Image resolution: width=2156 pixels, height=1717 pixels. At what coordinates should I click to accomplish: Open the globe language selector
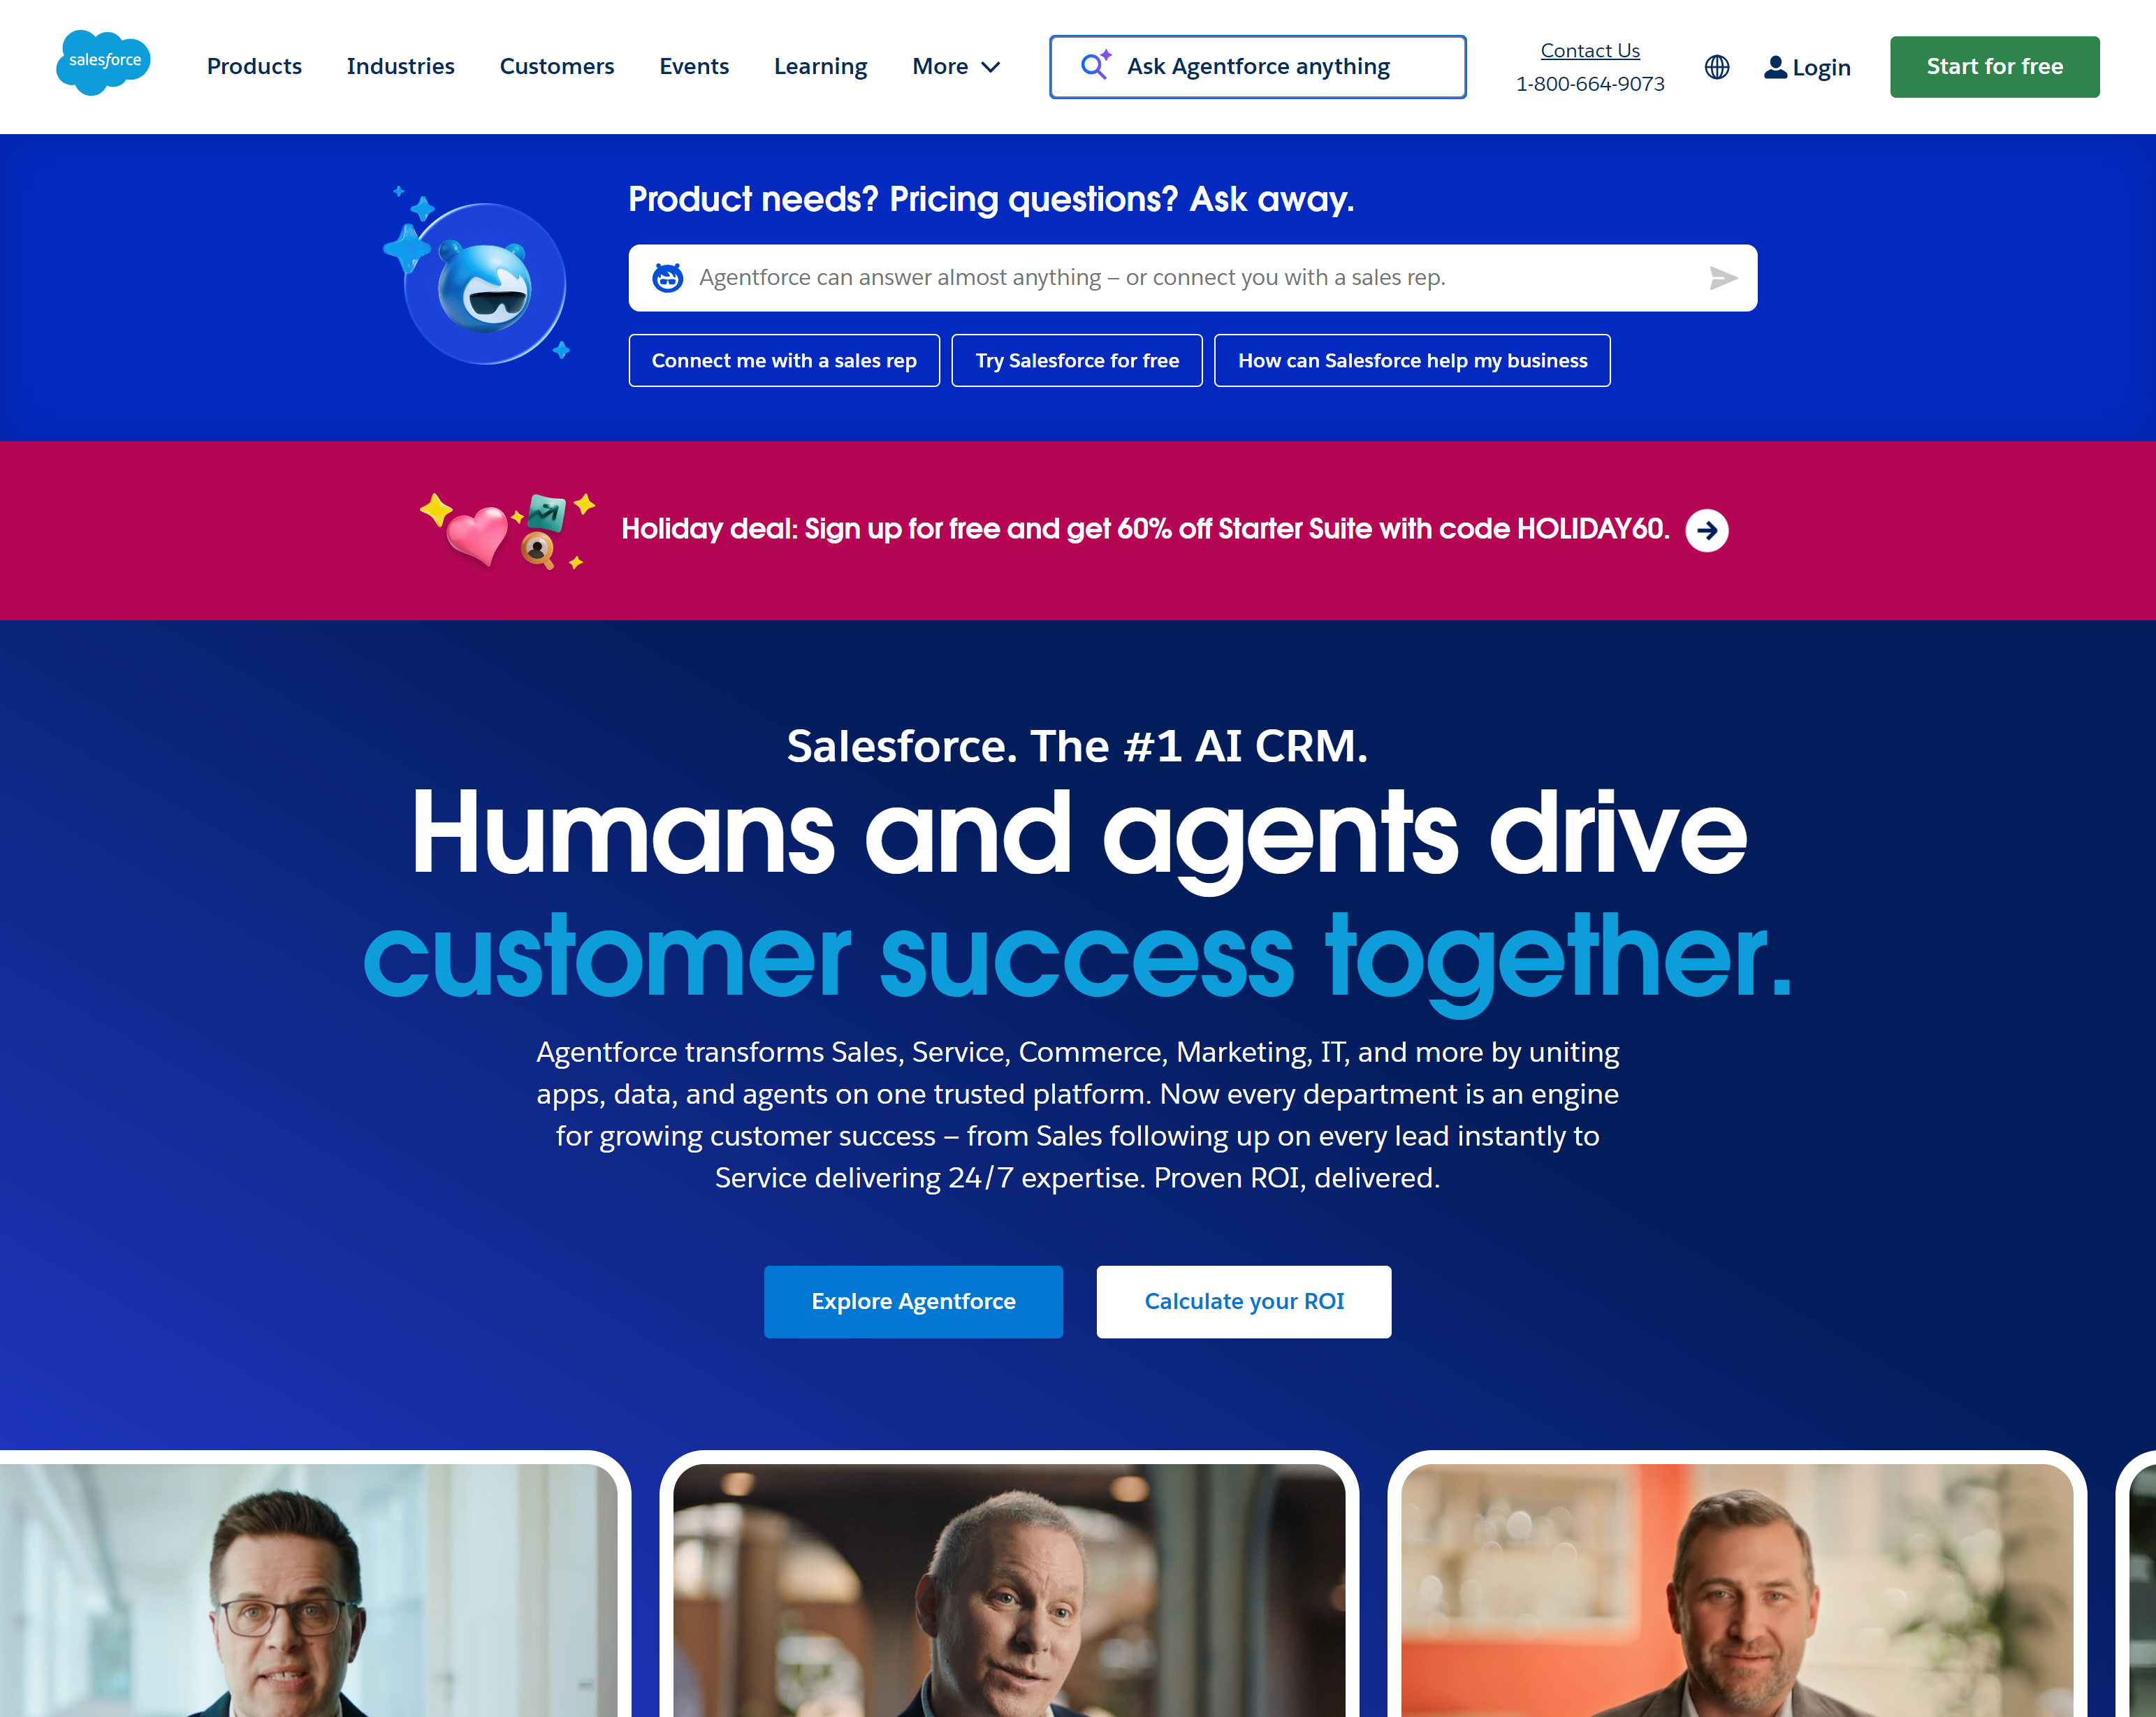click(x=1716, y=67)
